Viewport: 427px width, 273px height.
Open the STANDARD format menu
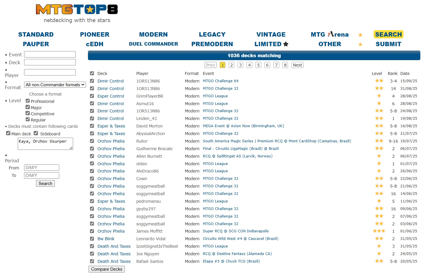click(36, 35)
